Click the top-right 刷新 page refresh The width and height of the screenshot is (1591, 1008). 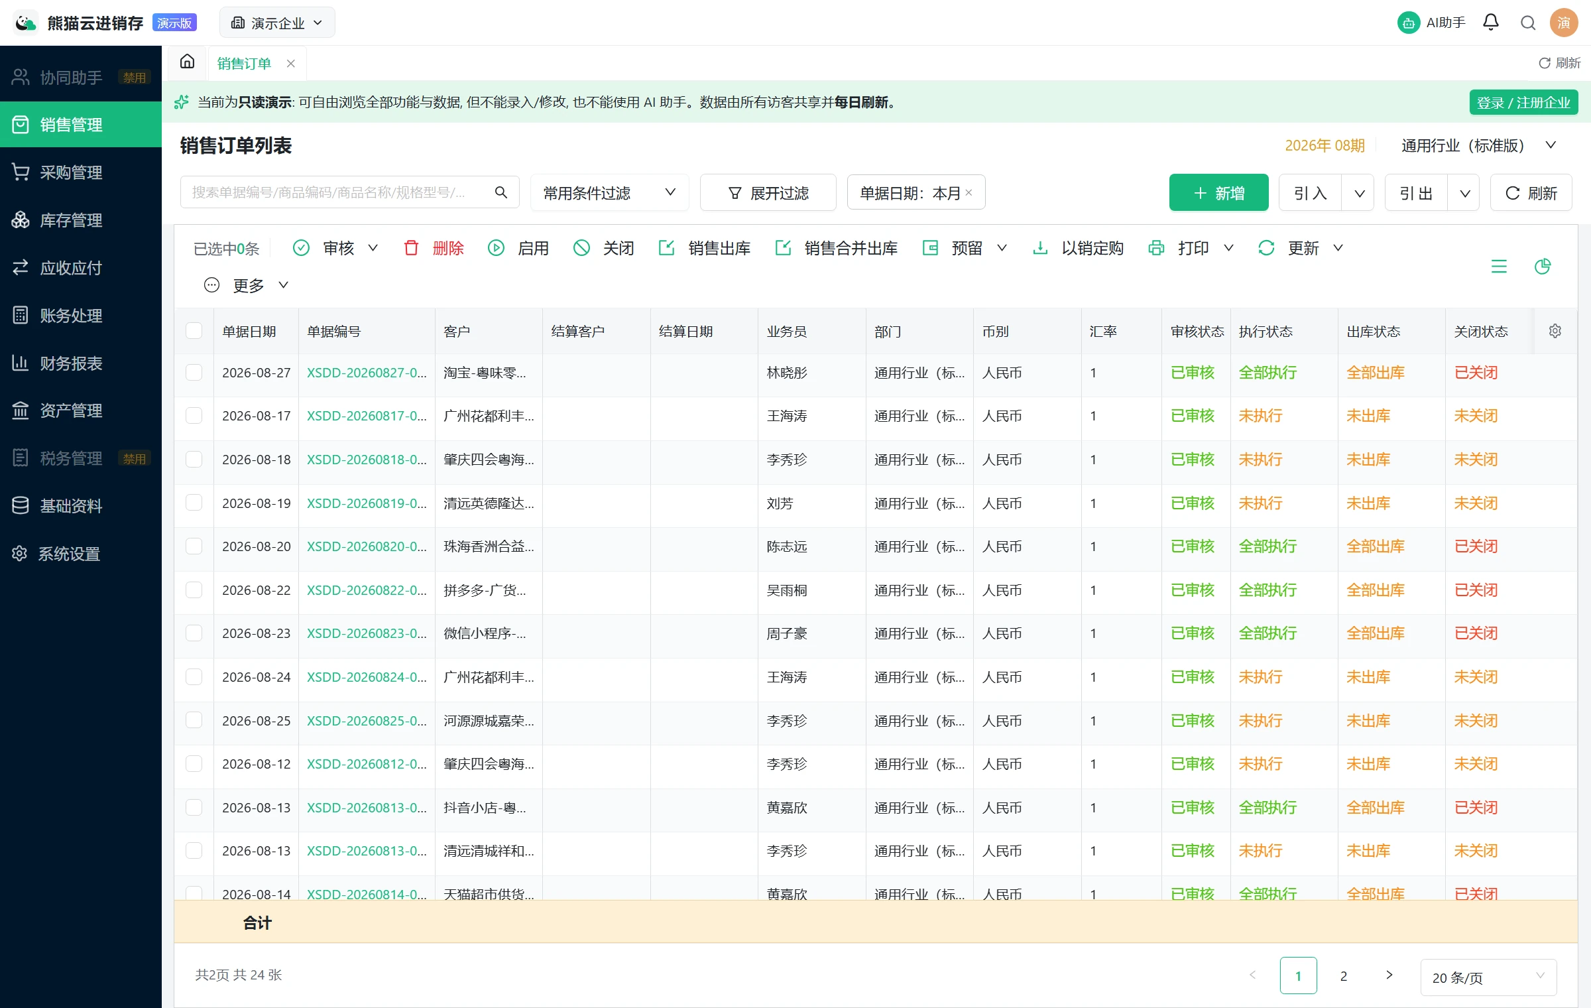pos(1559,63)
